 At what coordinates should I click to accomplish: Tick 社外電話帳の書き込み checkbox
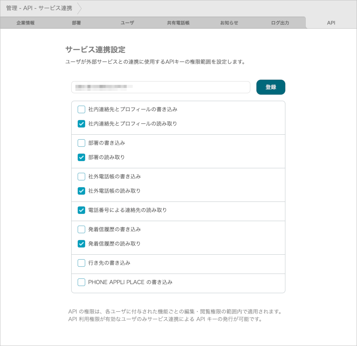[81, 177]
